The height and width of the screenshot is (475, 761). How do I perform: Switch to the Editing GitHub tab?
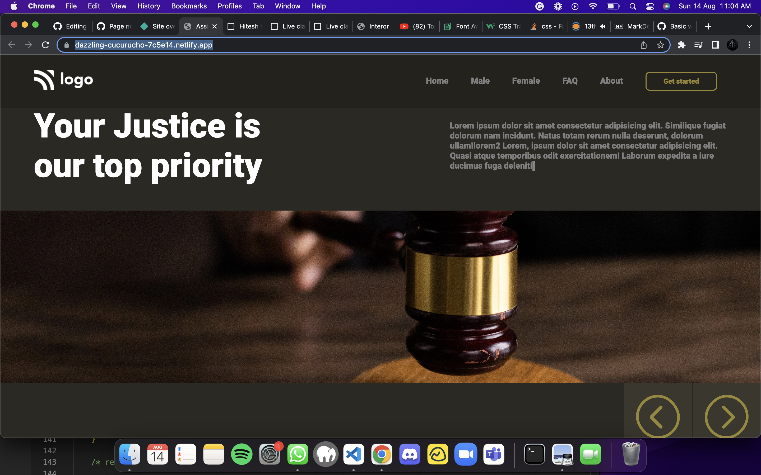71,26
